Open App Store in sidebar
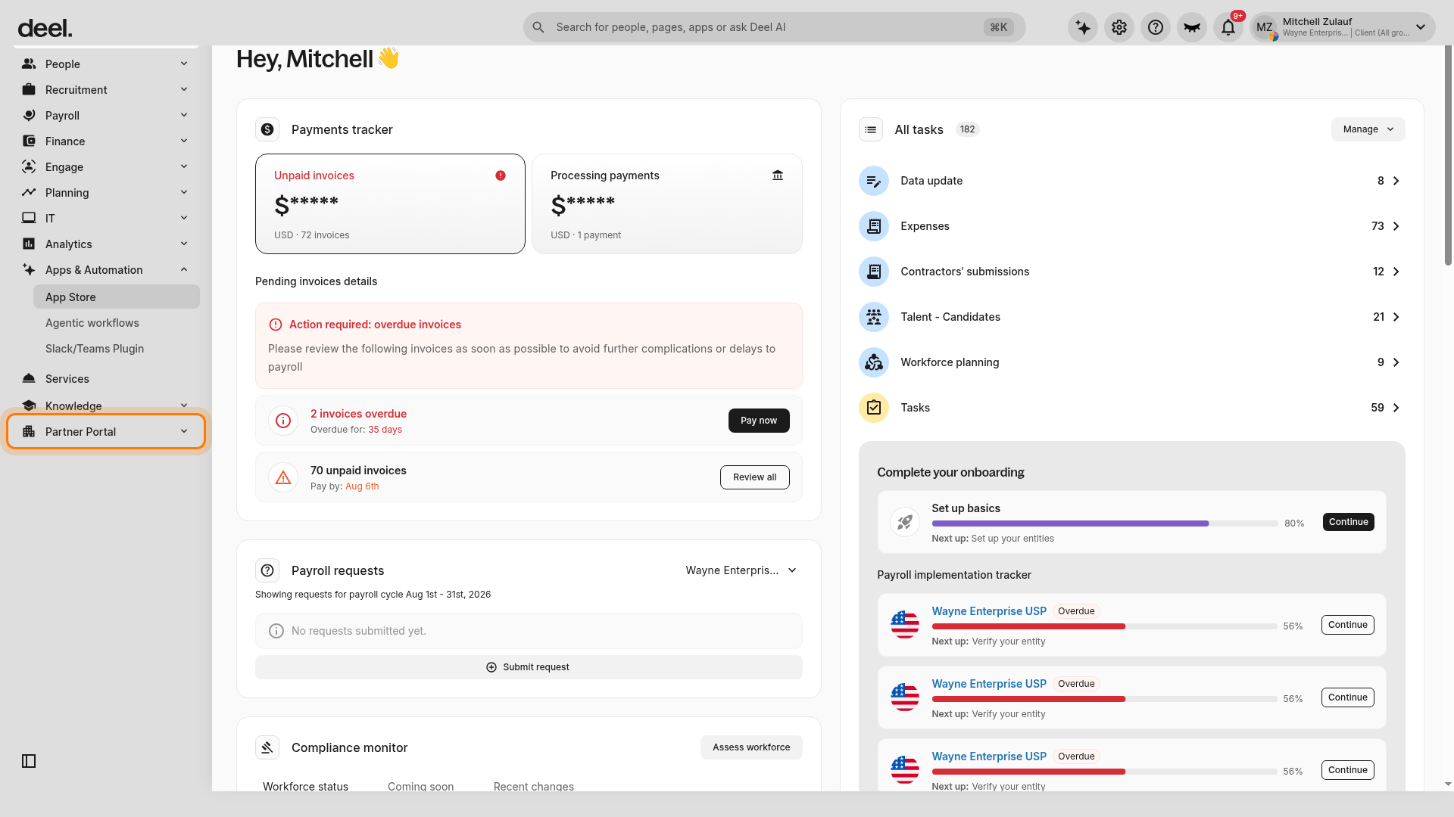 pos(117,297)
